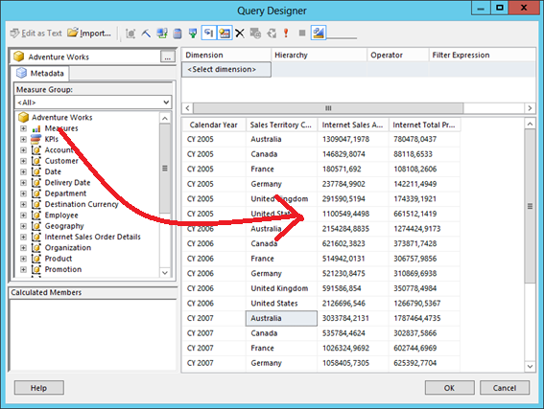Click the Edit as Text toolbar button
The width and height of the screenshot is (544, 409).
point(36,34)
